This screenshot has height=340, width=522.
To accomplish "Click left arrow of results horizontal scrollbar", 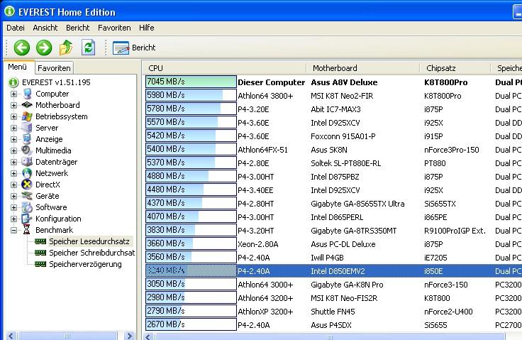I will 148,336.
